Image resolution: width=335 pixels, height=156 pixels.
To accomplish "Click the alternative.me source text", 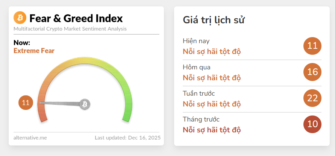I will point(30,138).
